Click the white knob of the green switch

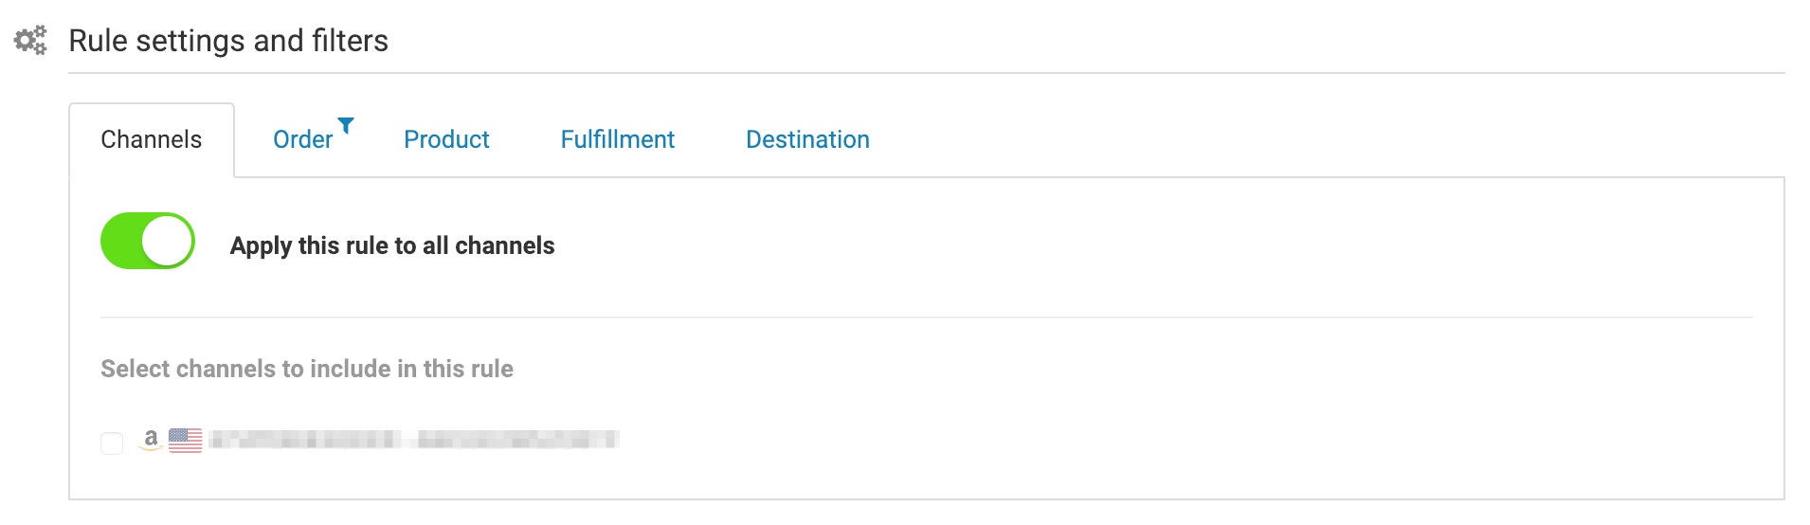167,241
